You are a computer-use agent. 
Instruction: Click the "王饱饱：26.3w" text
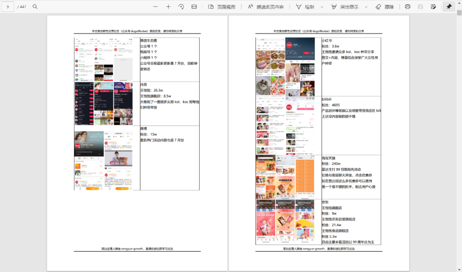click(x=152, y=90)
